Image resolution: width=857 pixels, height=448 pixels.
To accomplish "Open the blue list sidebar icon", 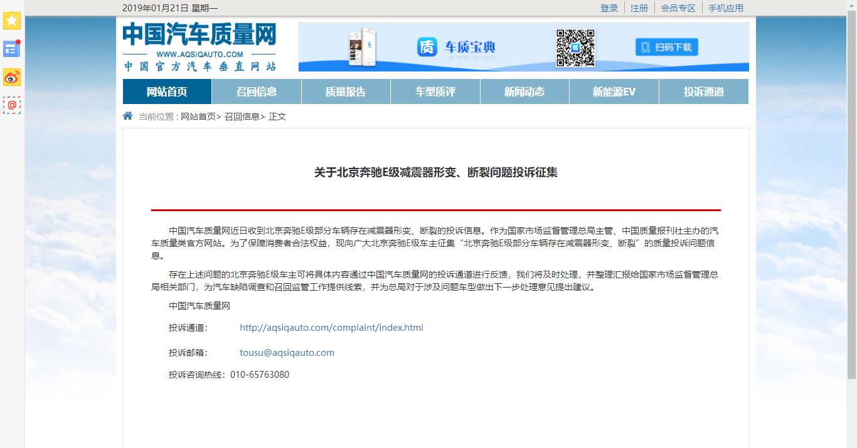I will click(12, 49).
